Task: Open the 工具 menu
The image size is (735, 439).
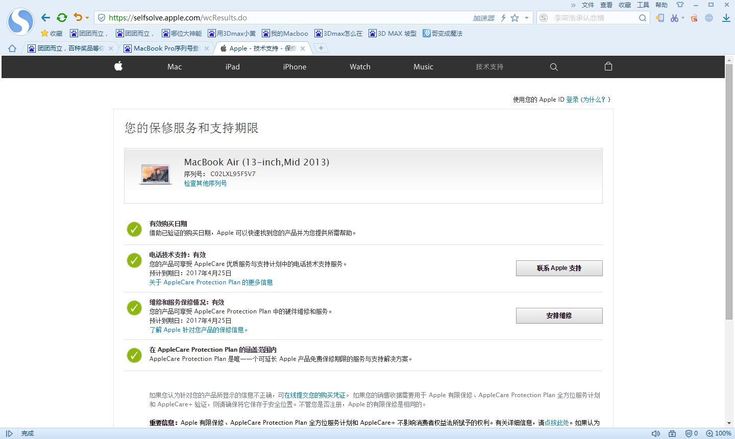Action: [x=643, y=5]
